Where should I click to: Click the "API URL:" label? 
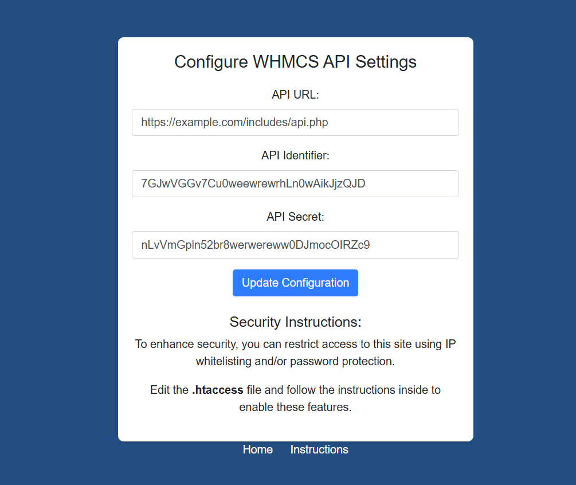[295, 95]
